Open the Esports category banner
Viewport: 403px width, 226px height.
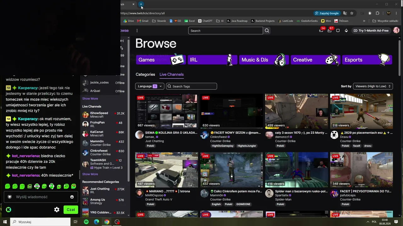[x=367, y=60]
